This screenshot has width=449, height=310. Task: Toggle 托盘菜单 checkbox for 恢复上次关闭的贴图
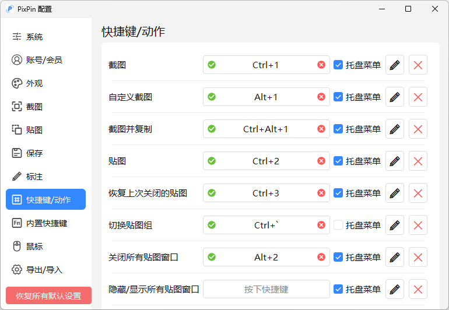(x=338, y=193)
